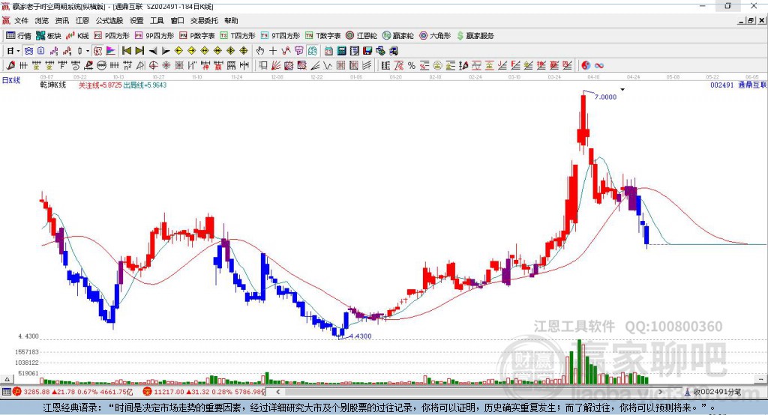This screenshot has width=768, height=415.
Task: Click the 04-10 date on time axis
Action: point(594,77)
